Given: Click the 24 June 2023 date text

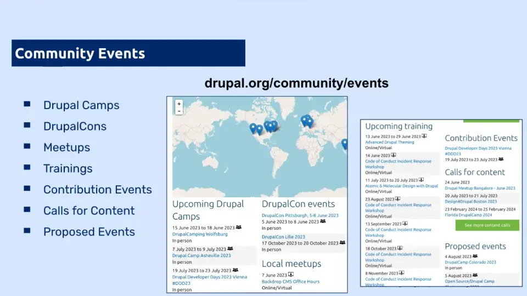Looking at the screenshot, I should 457,182.
